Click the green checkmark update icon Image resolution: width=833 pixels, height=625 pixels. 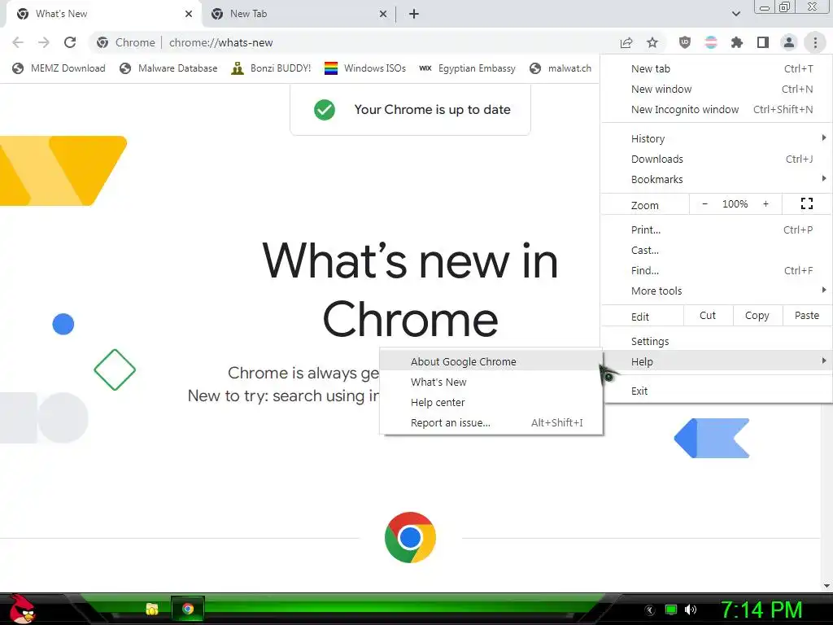[x=324, y=110]
